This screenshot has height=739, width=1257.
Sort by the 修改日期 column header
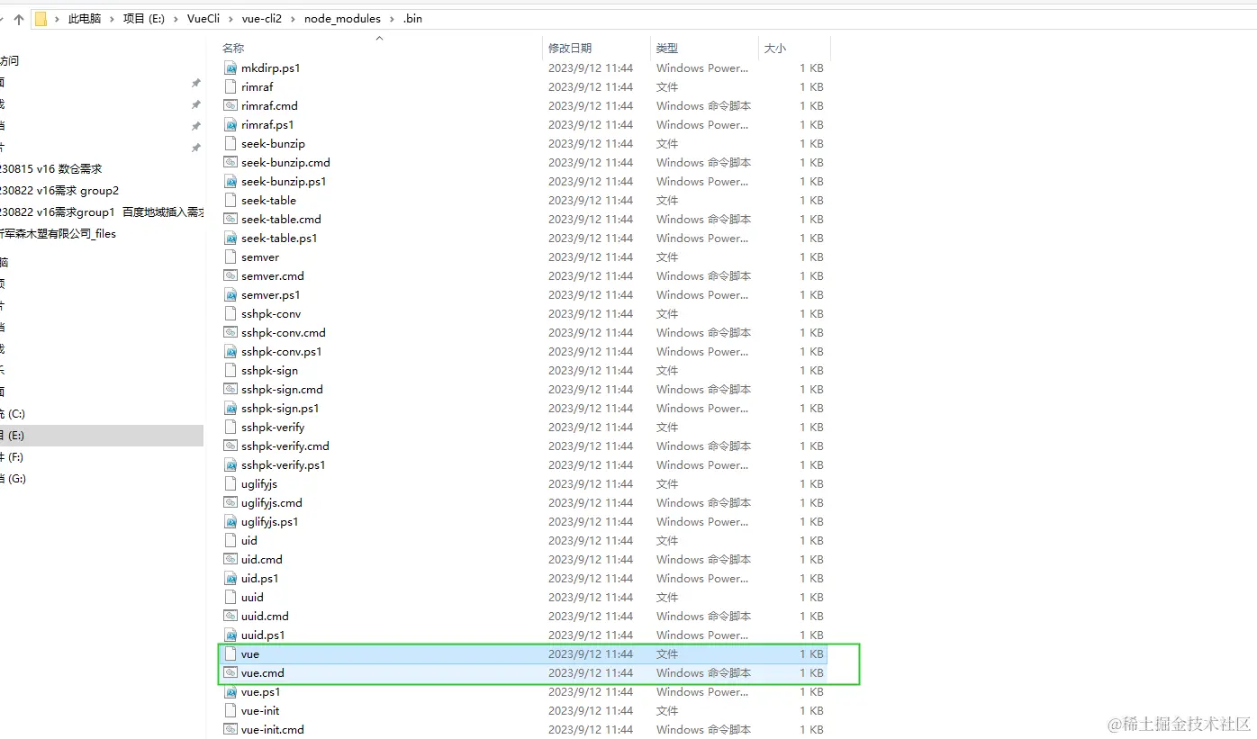570,49
